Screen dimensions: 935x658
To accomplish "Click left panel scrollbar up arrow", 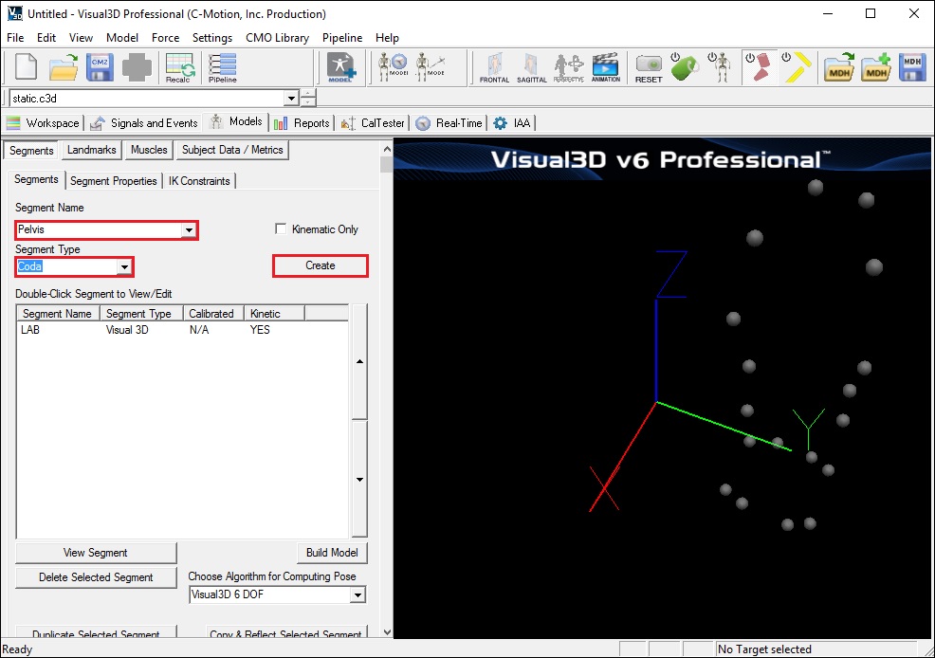I will click(x=386, y=149).
